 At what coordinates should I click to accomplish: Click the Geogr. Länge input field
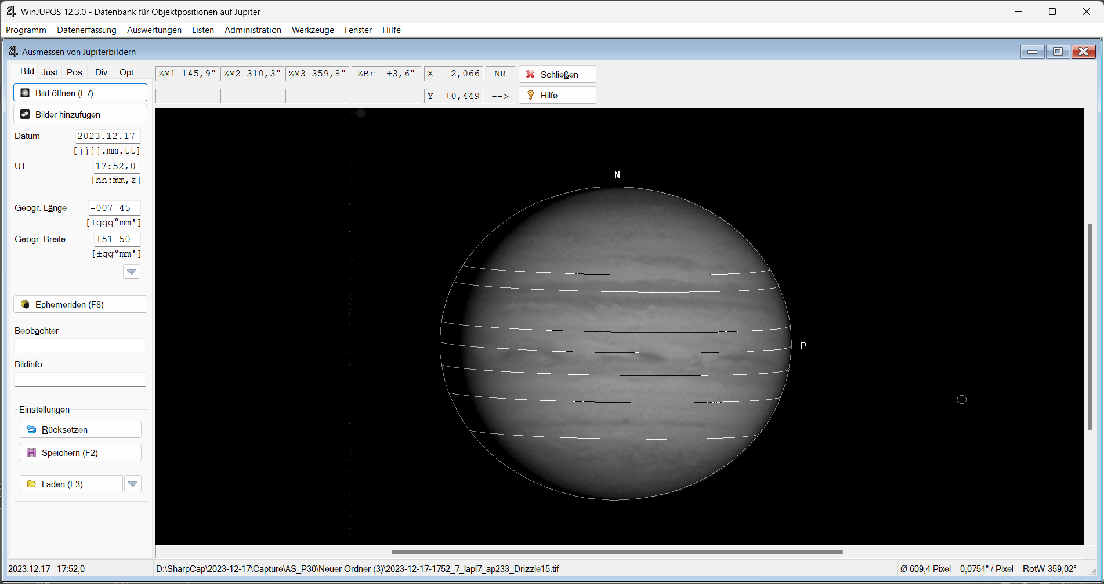tap(114, 208)
